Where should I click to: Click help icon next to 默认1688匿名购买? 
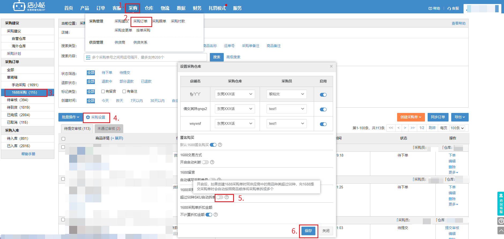220,145
